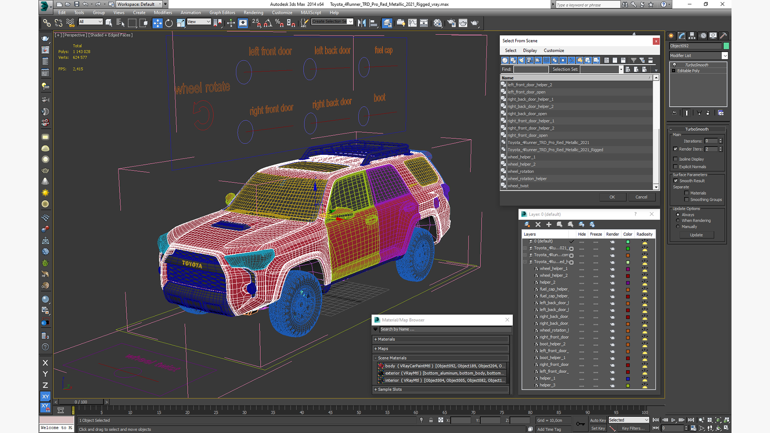This screenshot has width=770, height=433.
Task: Open the Graph Editors menu
Action: coord(222,12)
